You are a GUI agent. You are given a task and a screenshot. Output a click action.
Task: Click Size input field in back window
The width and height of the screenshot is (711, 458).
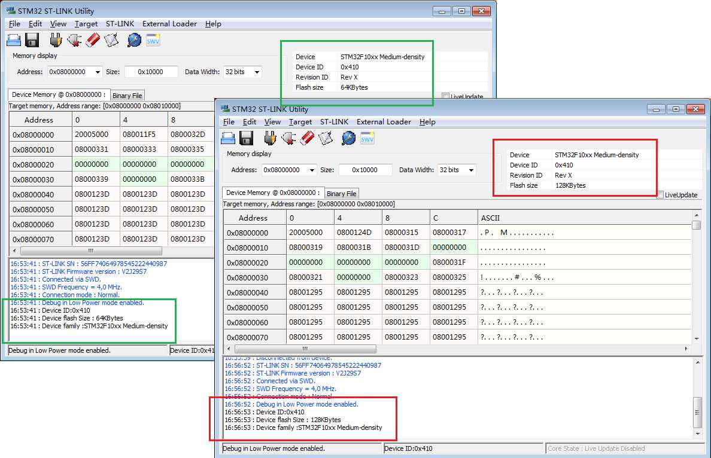point(151,72)
